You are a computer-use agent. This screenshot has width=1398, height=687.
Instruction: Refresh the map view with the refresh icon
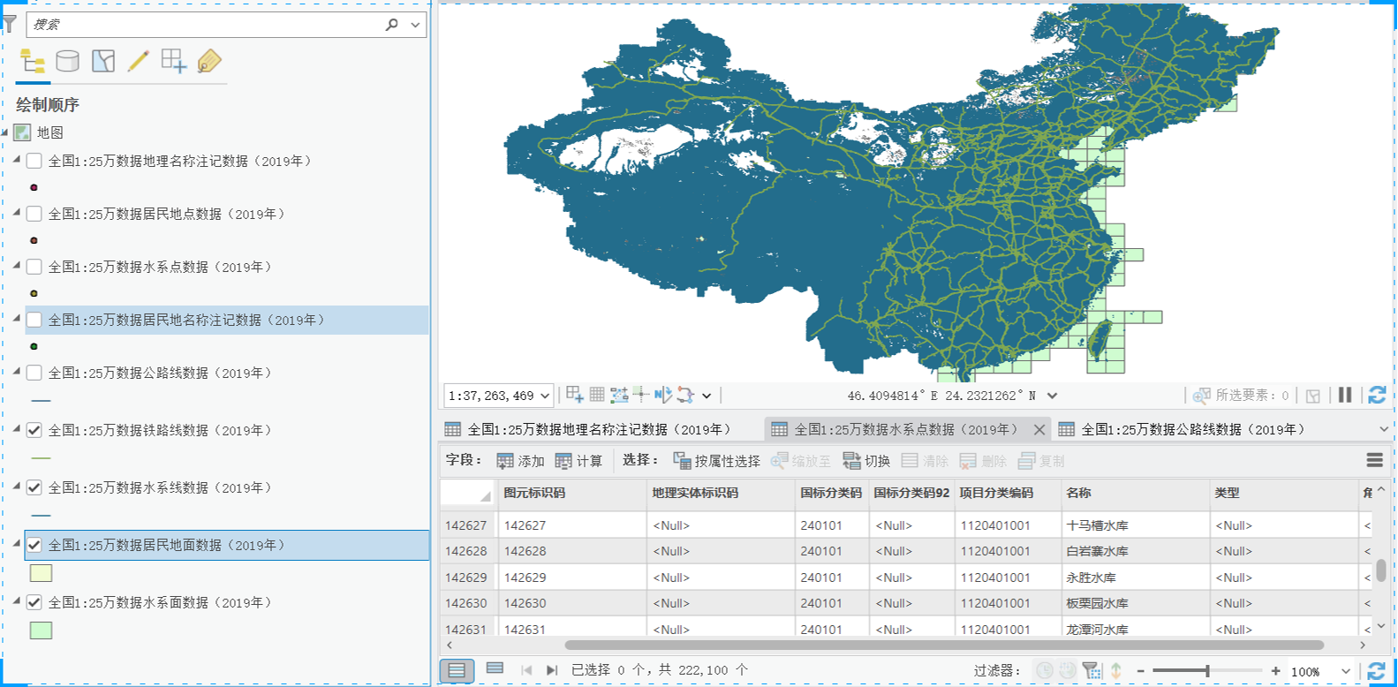click(x=1377, y=395)
